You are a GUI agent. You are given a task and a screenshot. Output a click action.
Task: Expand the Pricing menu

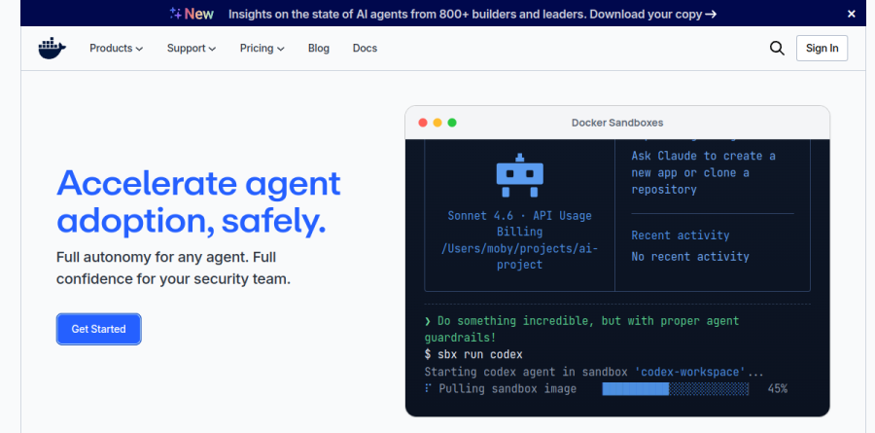tap(262, 48)
